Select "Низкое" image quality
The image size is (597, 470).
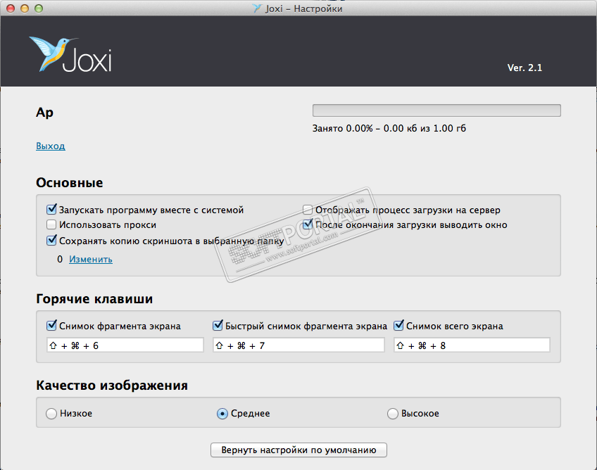[x=51, y=413]
